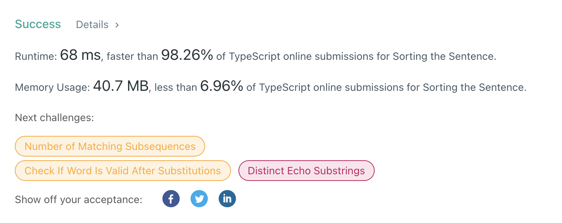Click the "Next challenges:" label

54,118
